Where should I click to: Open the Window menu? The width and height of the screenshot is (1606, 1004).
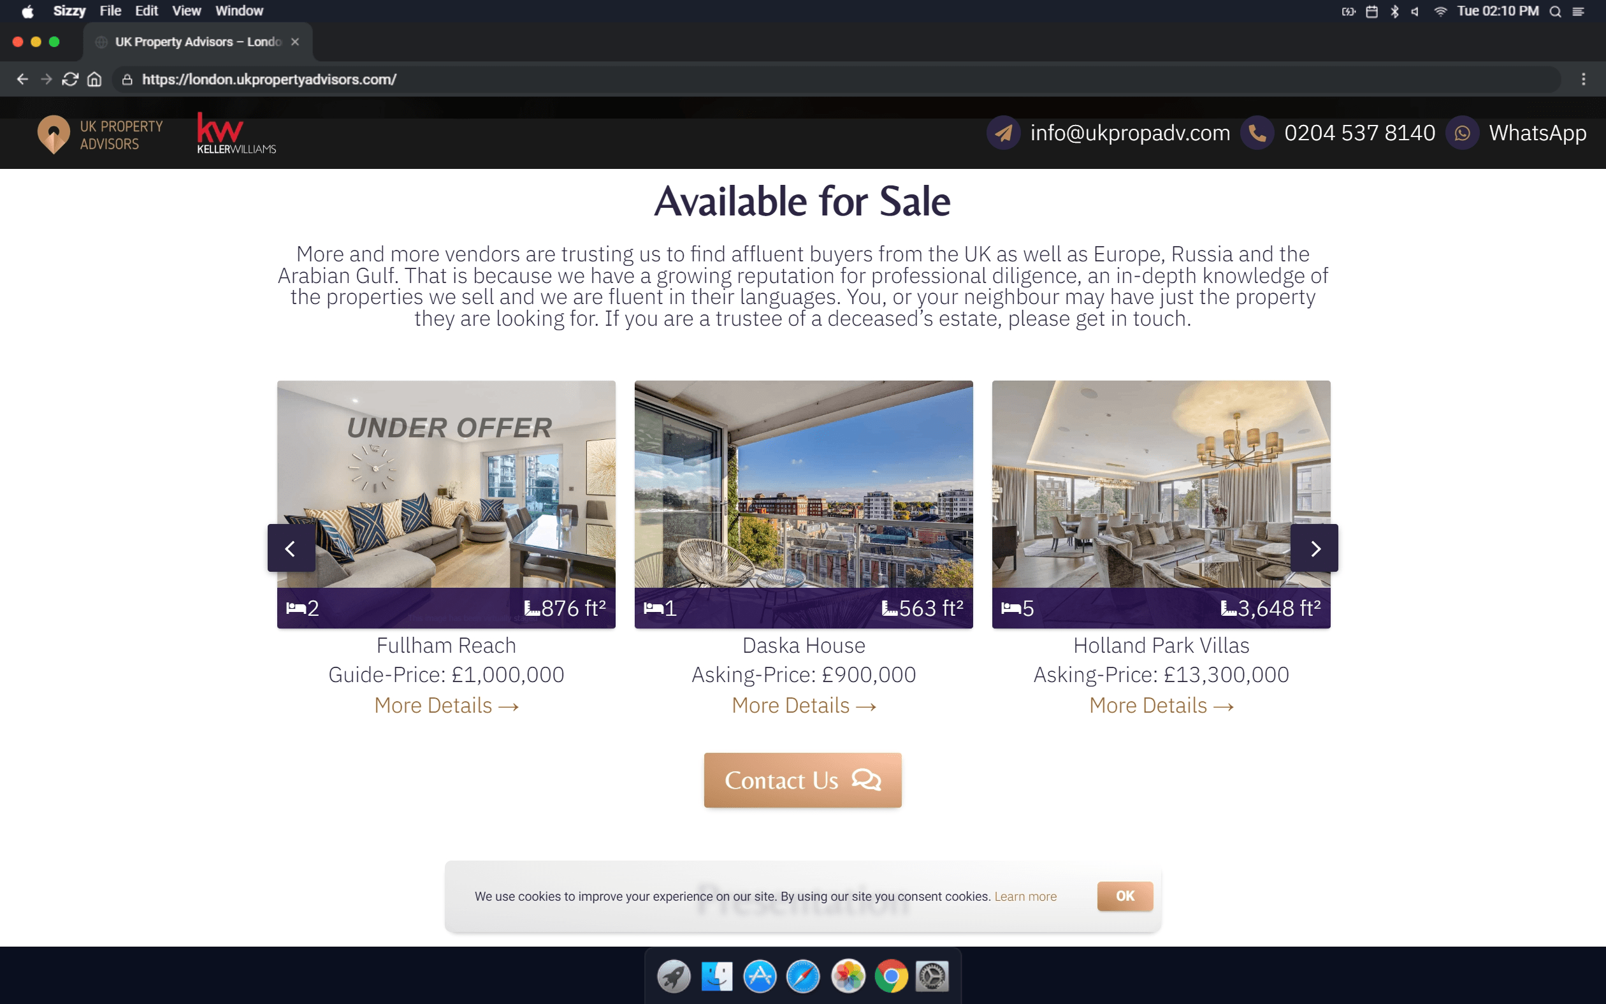pos(239,11)
